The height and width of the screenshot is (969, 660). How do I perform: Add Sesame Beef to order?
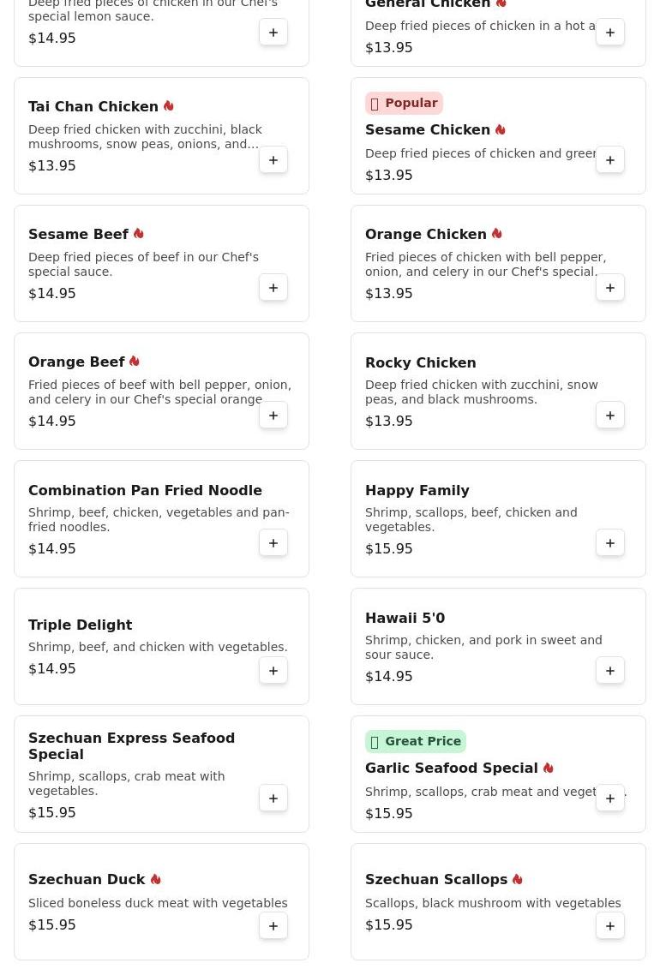(273, 288)
